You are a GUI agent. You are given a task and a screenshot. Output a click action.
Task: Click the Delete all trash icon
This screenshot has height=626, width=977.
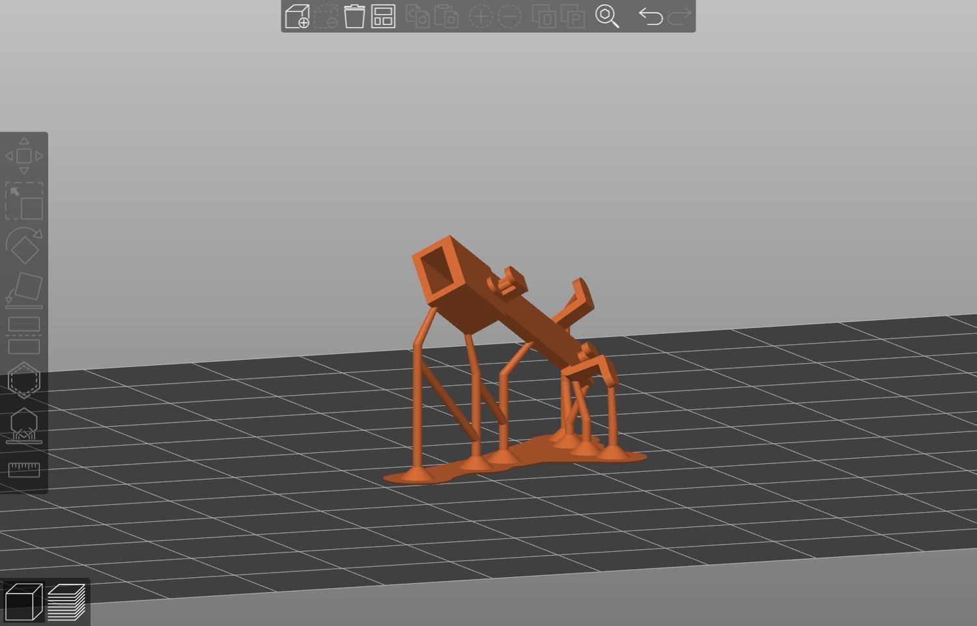[x=354, y=16]
